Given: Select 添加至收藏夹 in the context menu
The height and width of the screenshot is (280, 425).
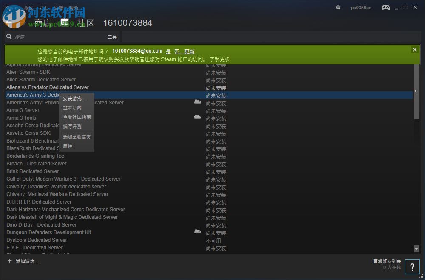Looking at the screenshot, I should (77, 137).
